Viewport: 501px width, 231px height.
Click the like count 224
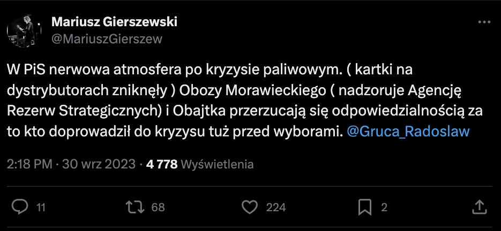276,207
